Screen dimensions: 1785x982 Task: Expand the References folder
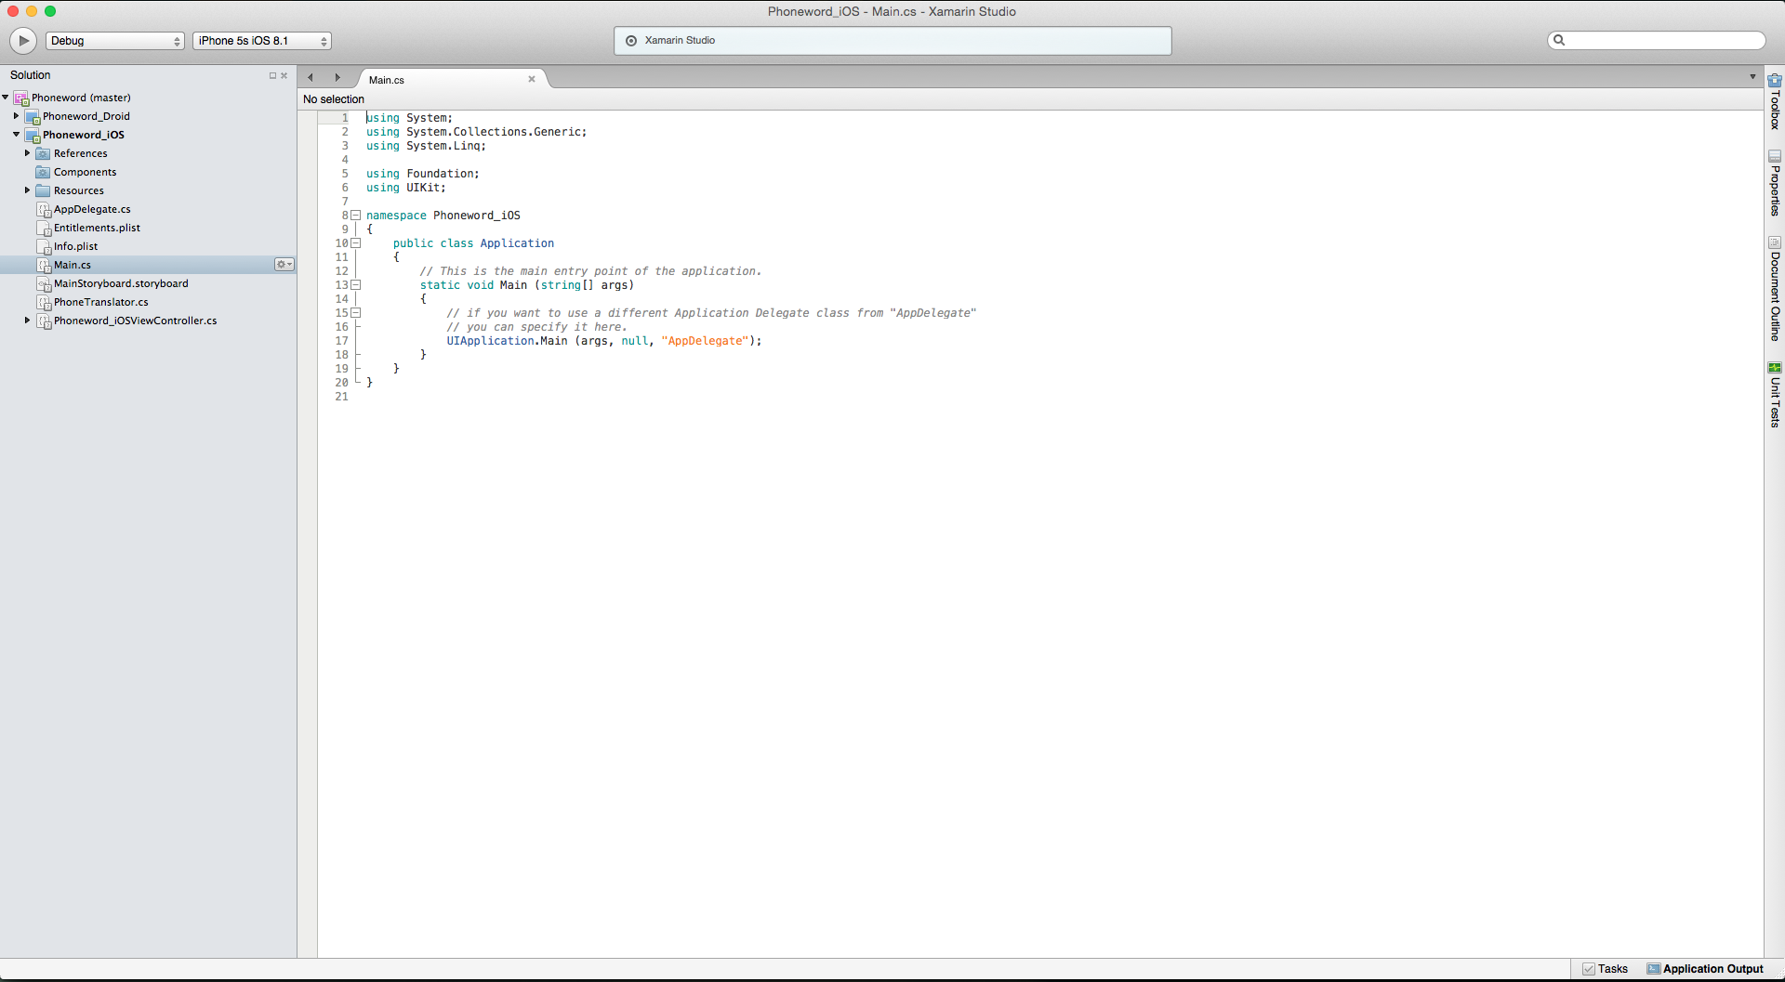click(x=28, y=153)
